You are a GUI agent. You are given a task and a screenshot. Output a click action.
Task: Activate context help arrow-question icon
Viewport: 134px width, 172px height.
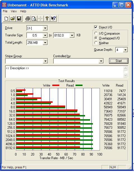point(53,18)
